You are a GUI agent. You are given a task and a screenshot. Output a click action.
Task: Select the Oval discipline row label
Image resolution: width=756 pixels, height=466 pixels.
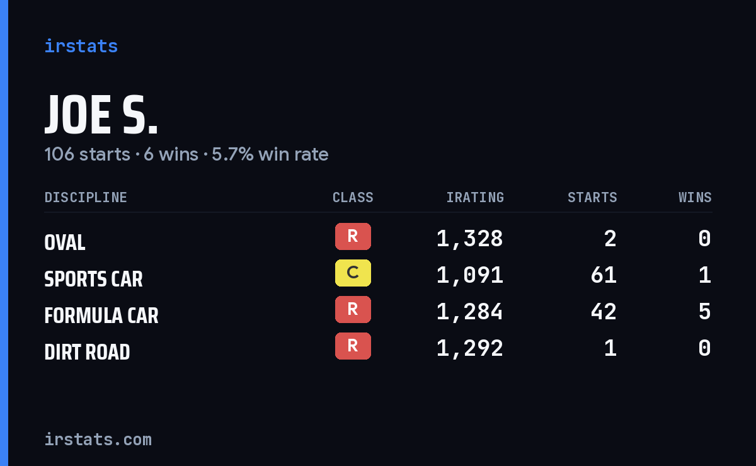coord(65,242)
